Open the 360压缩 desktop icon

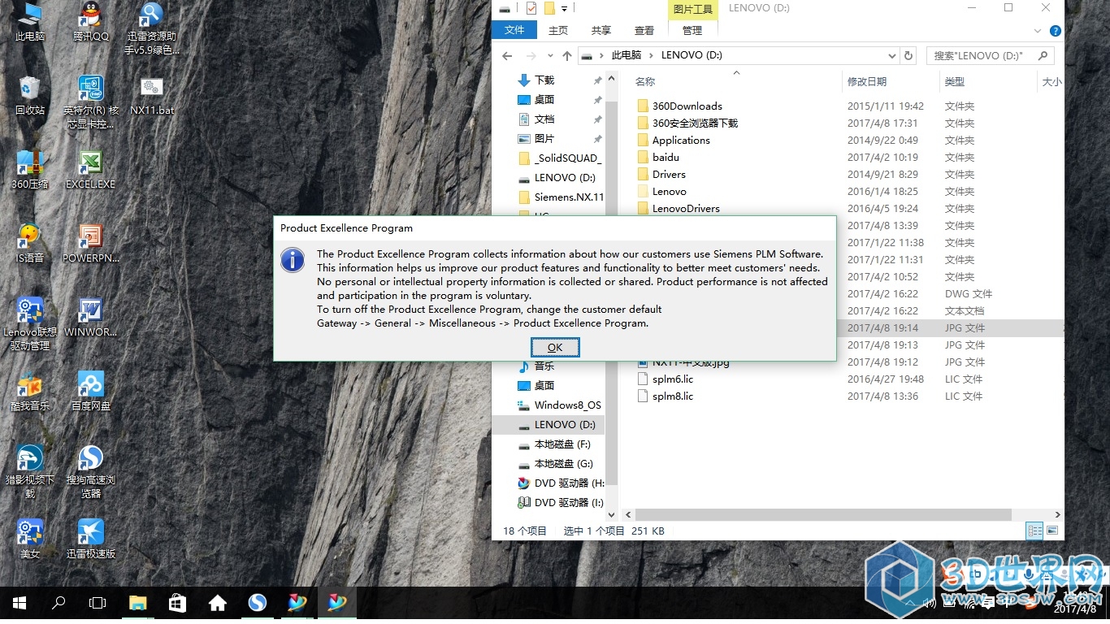[x=30, y=170]
